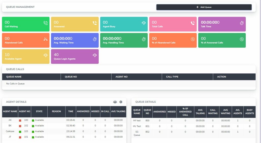
Task: Click the CALL WAITING column header
Action: 213,112
